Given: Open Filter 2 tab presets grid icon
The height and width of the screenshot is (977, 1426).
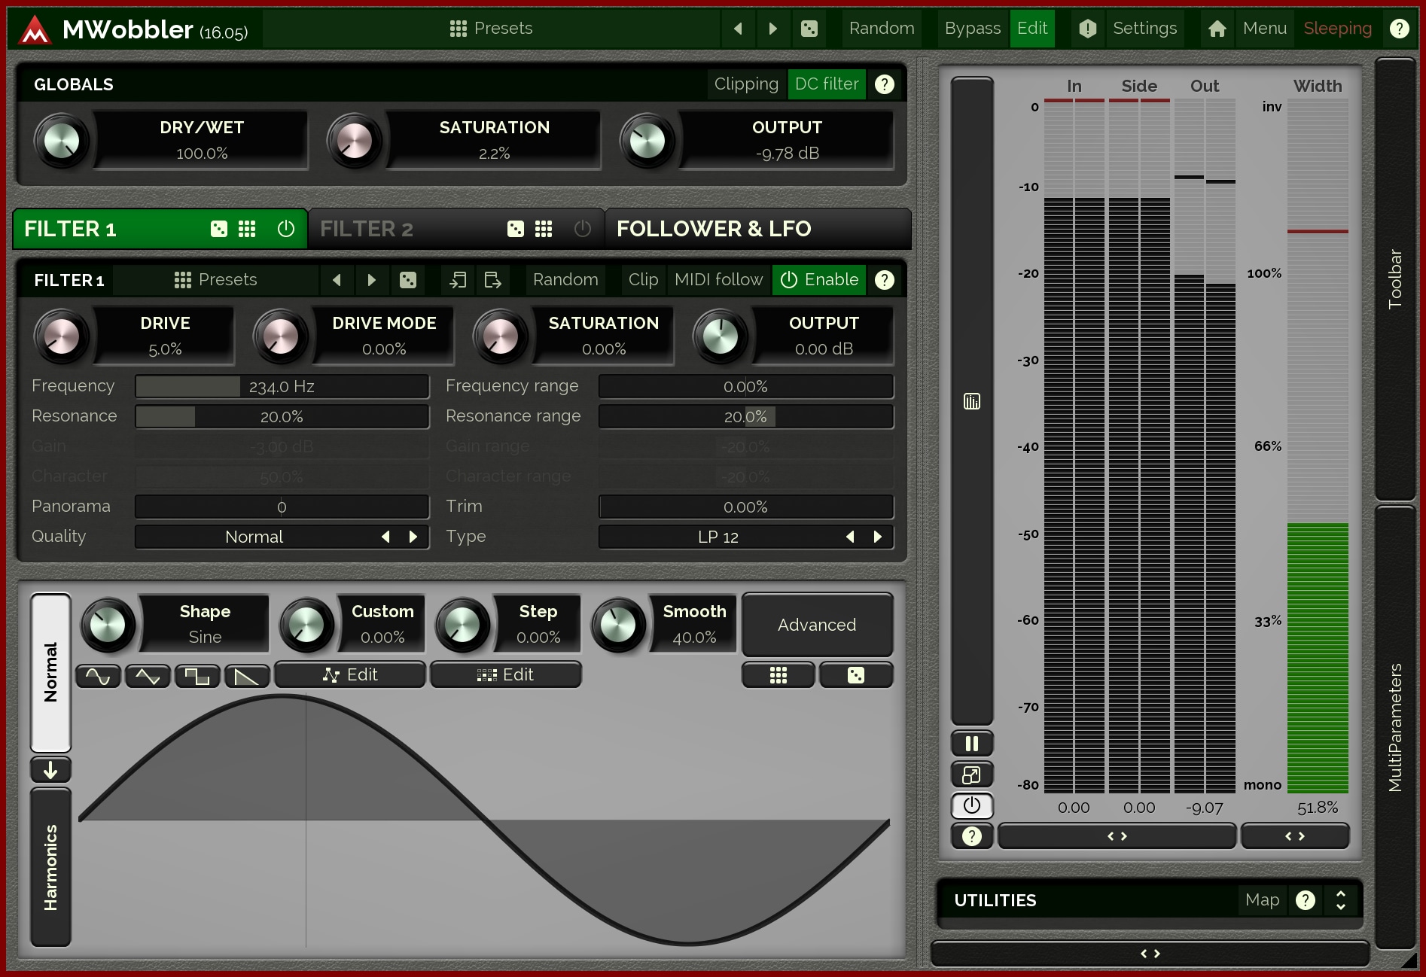Looking at the screenshot, I should point(544,229).
